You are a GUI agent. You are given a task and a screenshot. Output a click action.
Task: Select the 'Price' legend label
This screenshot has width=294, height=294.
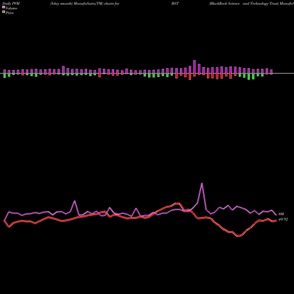[x=9, y=13]
